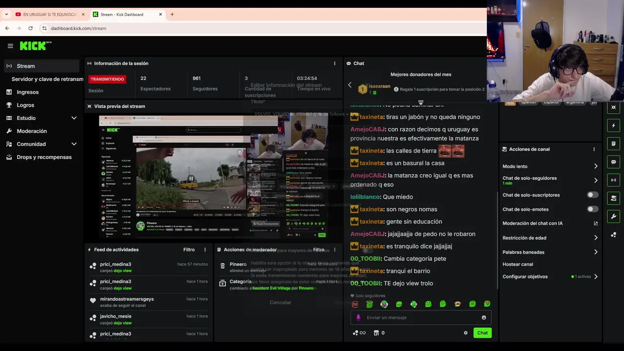This screenshot has width=624, height=351.
Task: Pick the last emote in the row
Action: [x=487, y=304]
